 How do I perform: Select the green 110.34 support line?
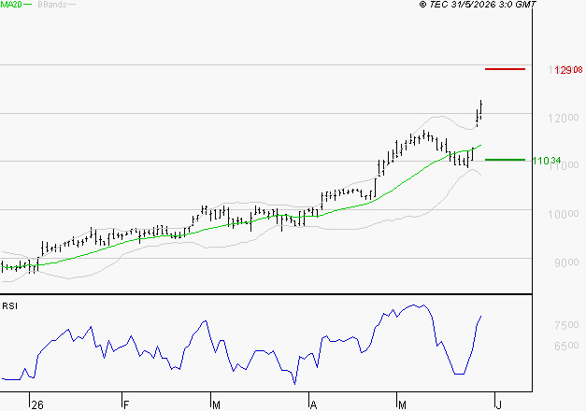pyautogui.click(x=505, y=160)
